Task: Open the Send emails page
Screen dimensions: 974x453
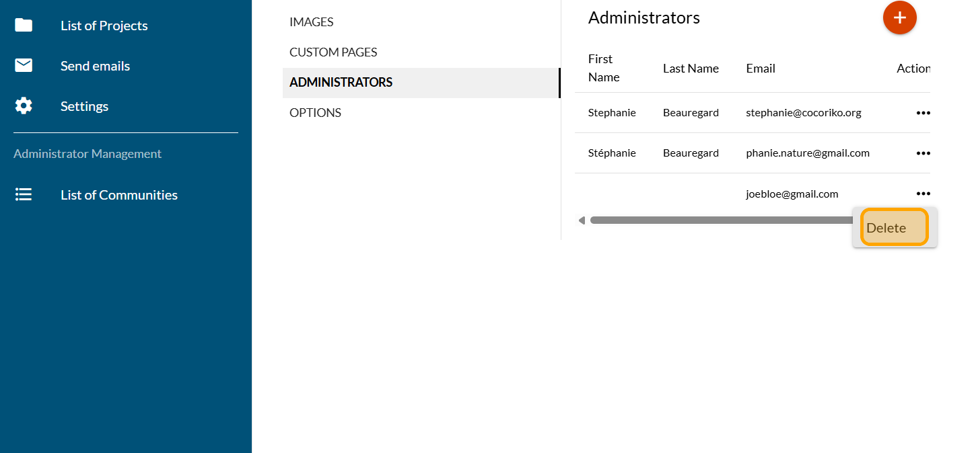Action: (95, 66)
